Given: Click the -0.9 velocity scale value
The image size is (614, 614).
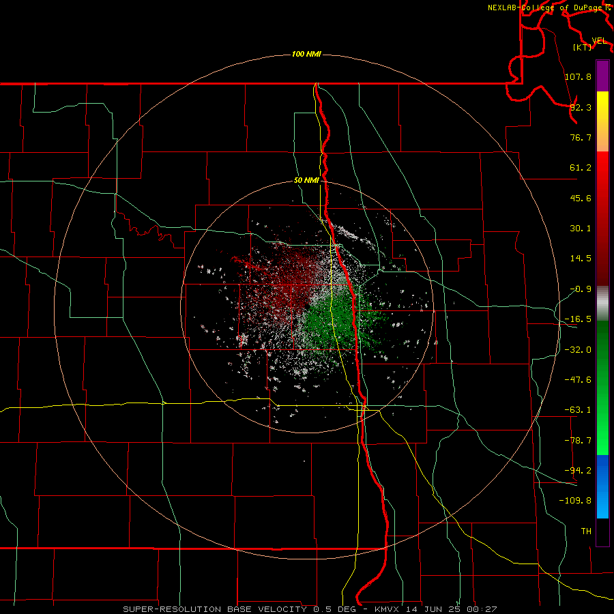Looking at the screenshot, I should [581, 289].
